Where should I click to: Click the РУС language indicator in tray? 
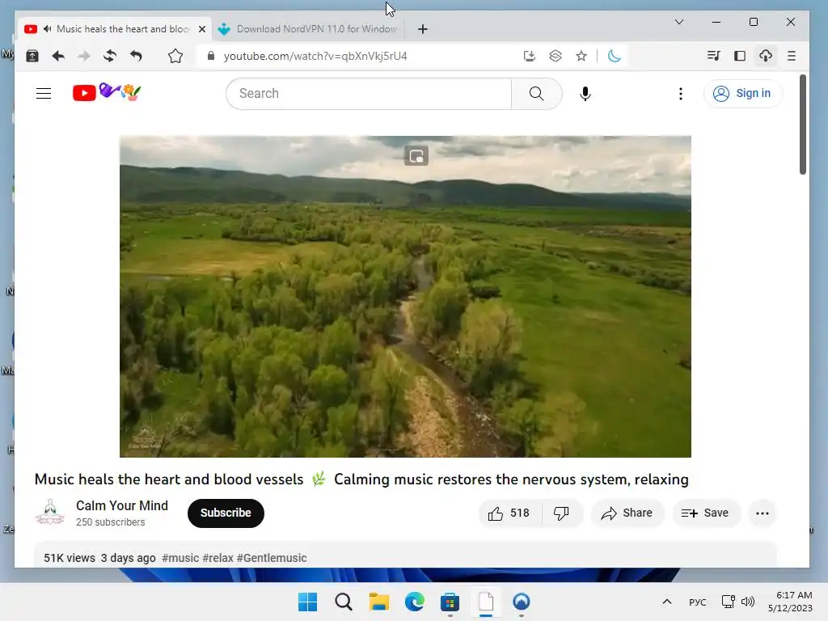click(698, 602)
